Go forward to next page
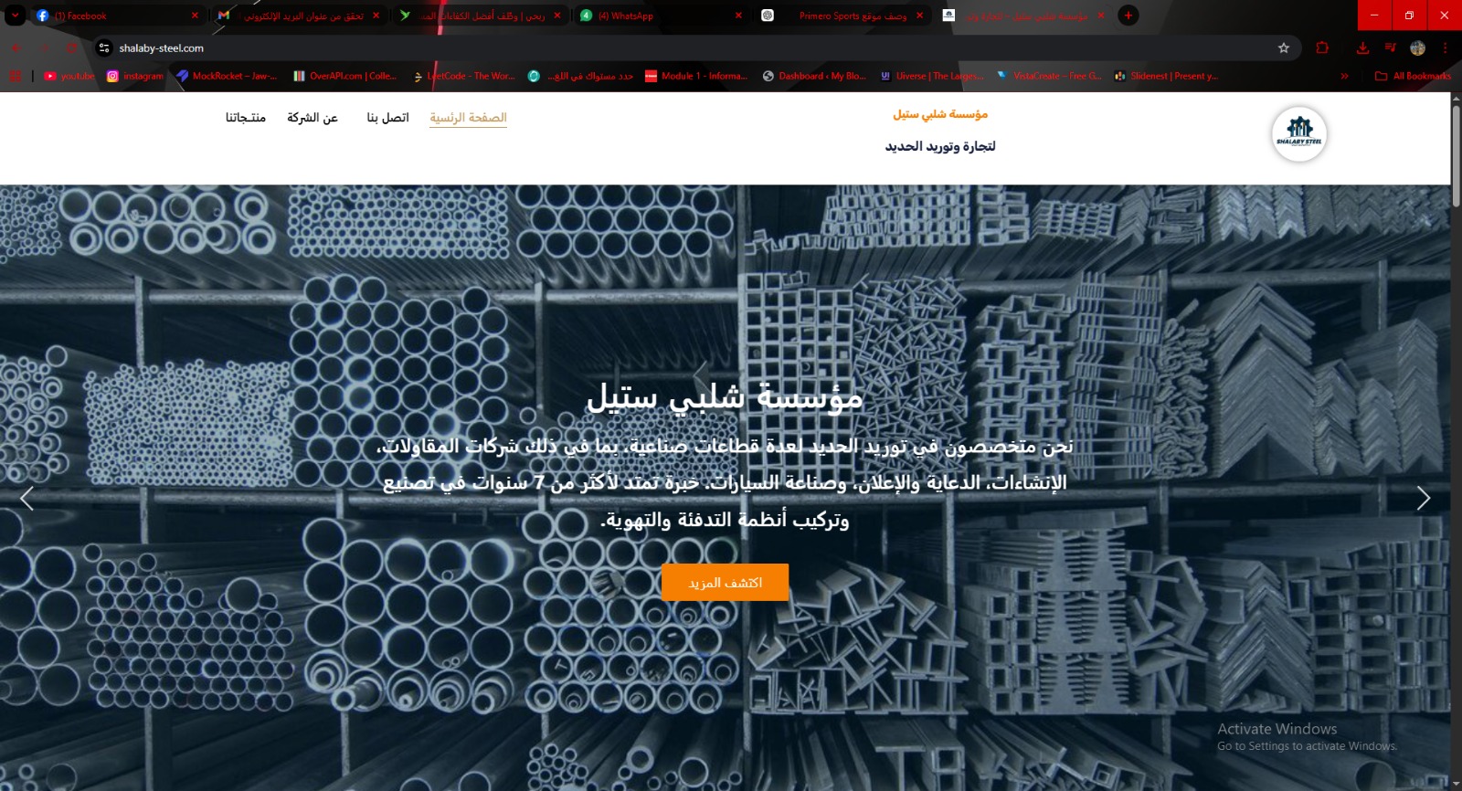The image size is (1462, 791). pos(44,47)
